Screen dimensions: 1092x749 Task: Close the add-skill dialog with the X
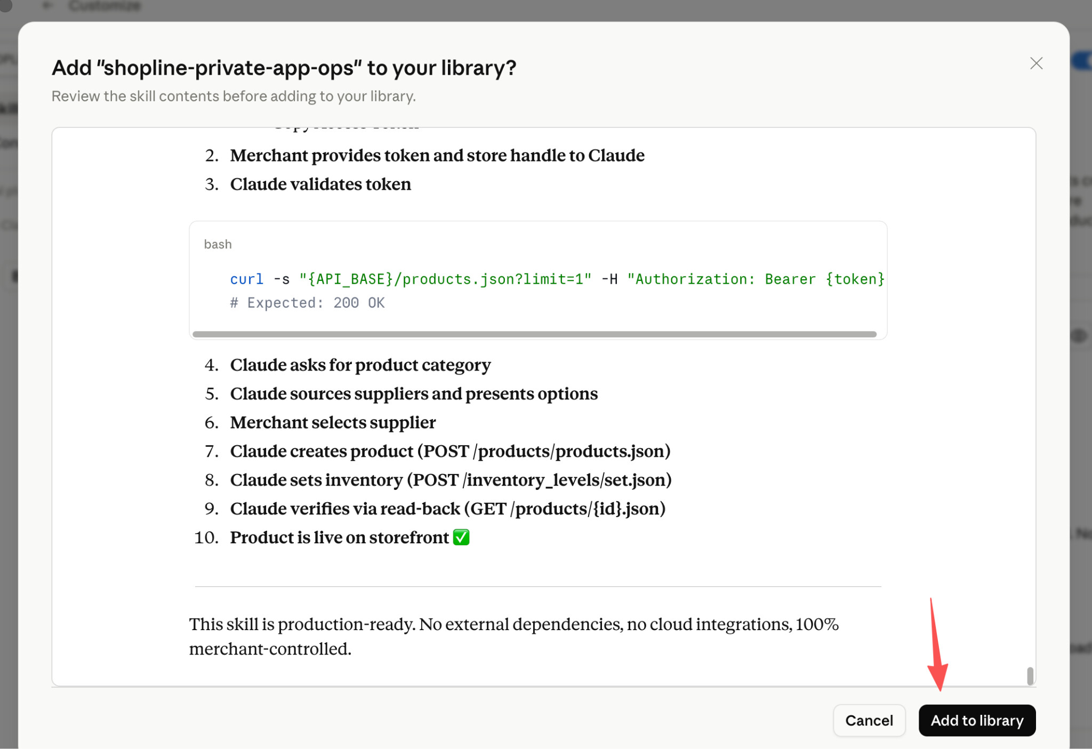click(x=1036, y=63)
